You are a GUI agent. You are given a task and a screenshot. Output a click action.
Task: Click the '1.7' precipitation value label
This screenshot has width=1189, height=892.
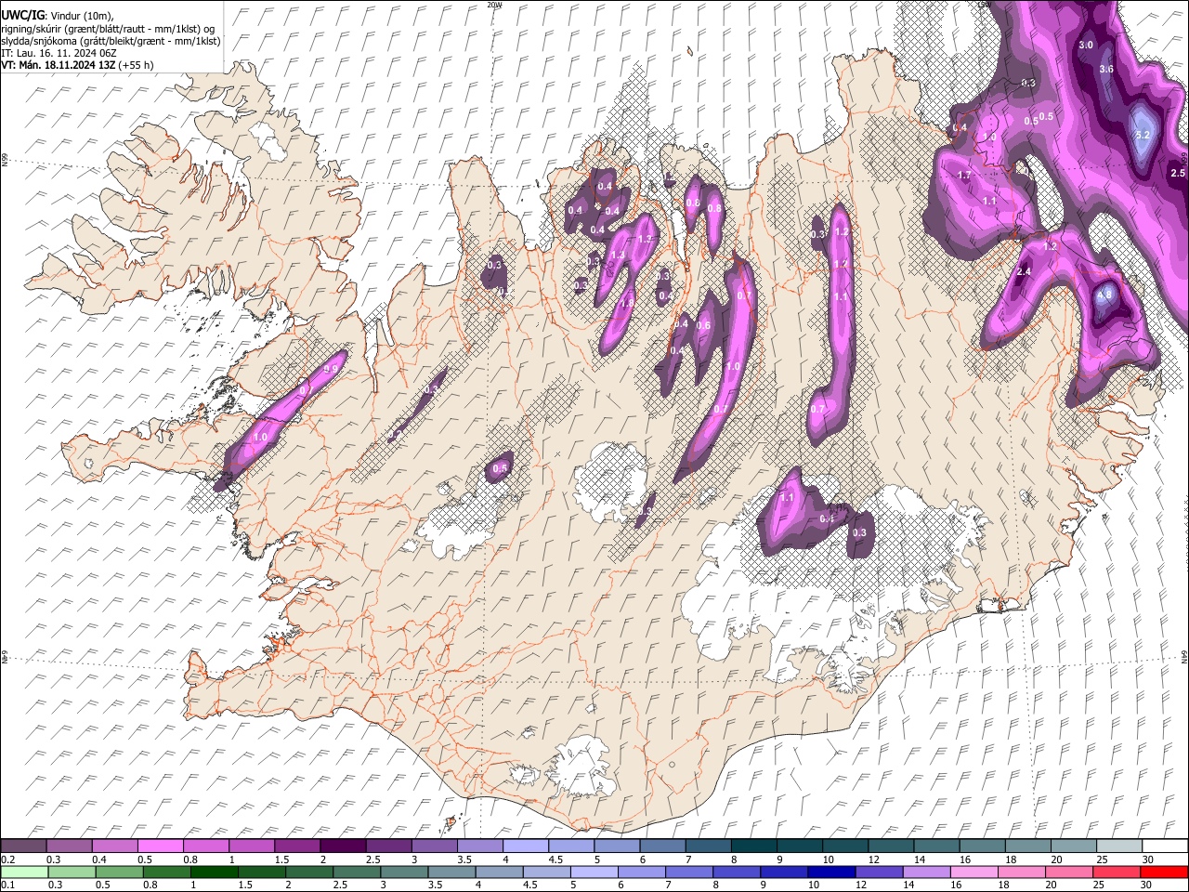click(x=964, y=175)
